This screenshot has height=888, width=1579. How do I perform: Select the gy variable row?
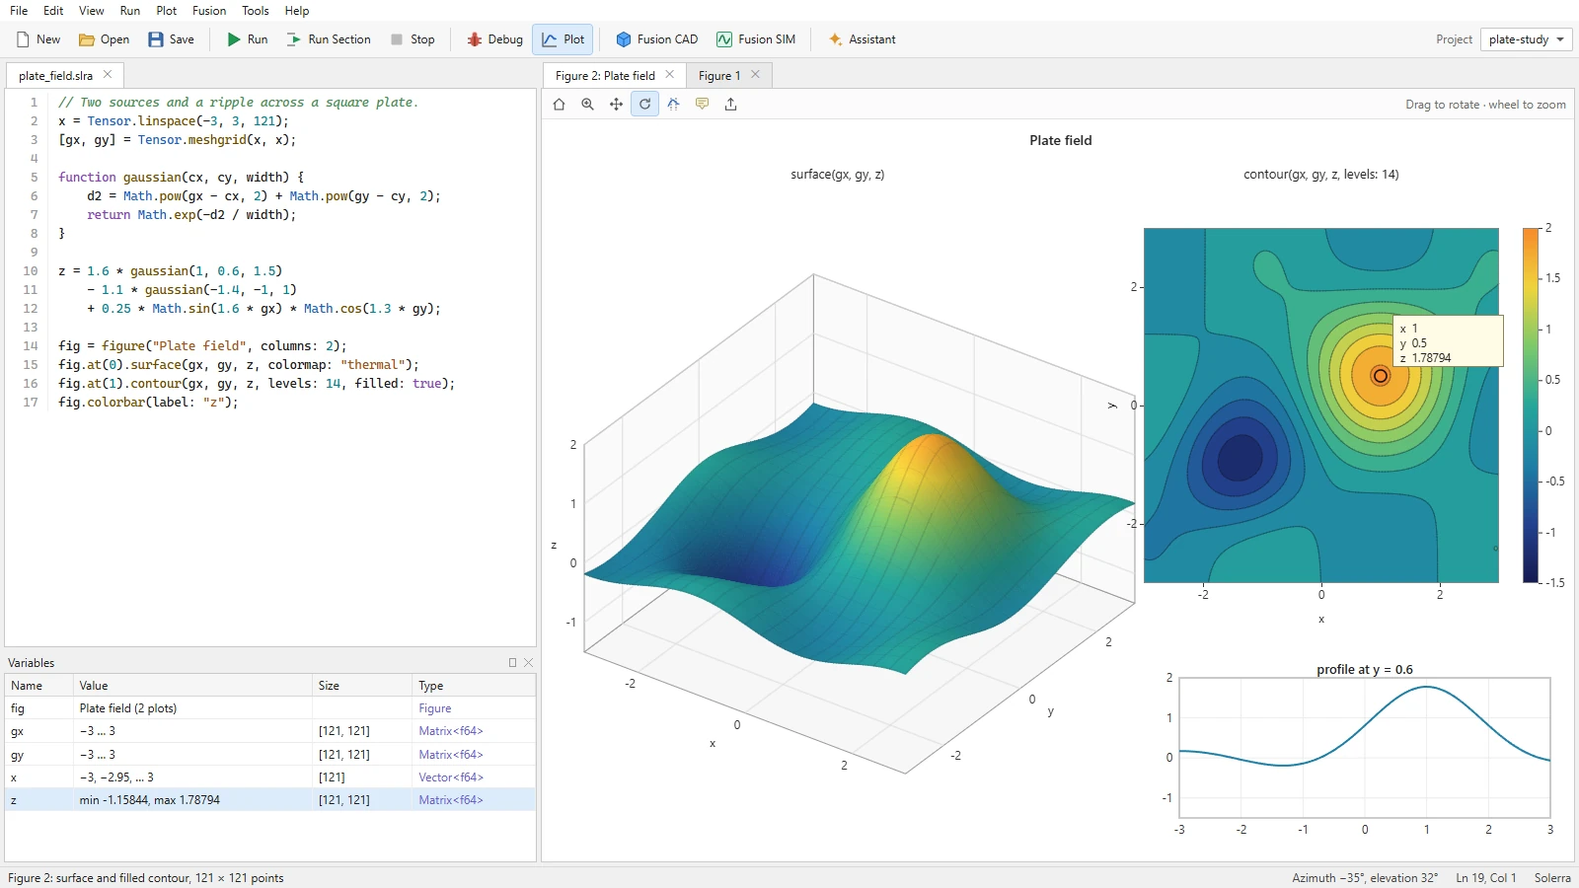(270, 755)
